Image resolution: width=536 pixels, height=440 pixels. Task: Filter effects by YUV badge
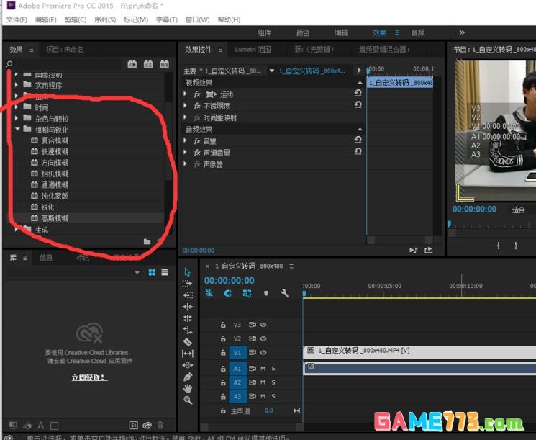(x=165, y=64)
